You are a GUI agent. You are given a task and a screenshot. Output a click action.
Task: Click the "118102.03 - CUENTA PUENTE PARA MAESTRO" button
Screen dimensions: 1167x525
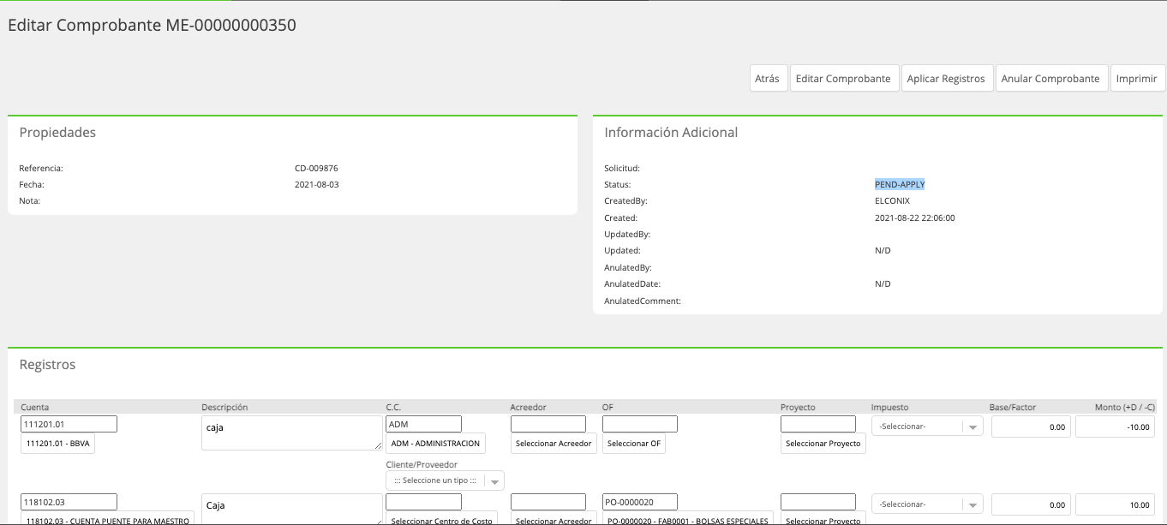[x=107, y=519]
